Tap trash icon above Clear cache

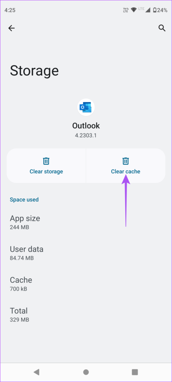tap(125, 161)
